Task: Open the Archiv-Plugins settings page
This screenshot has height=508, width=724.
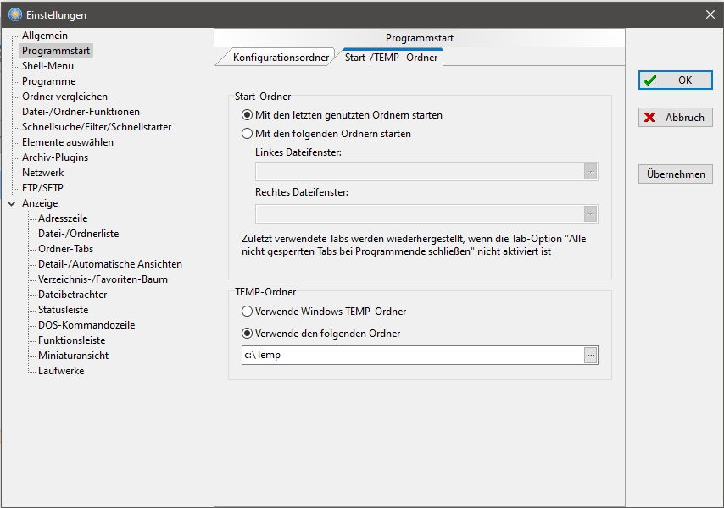Action: pyautogui.click(x=55, y=157)
